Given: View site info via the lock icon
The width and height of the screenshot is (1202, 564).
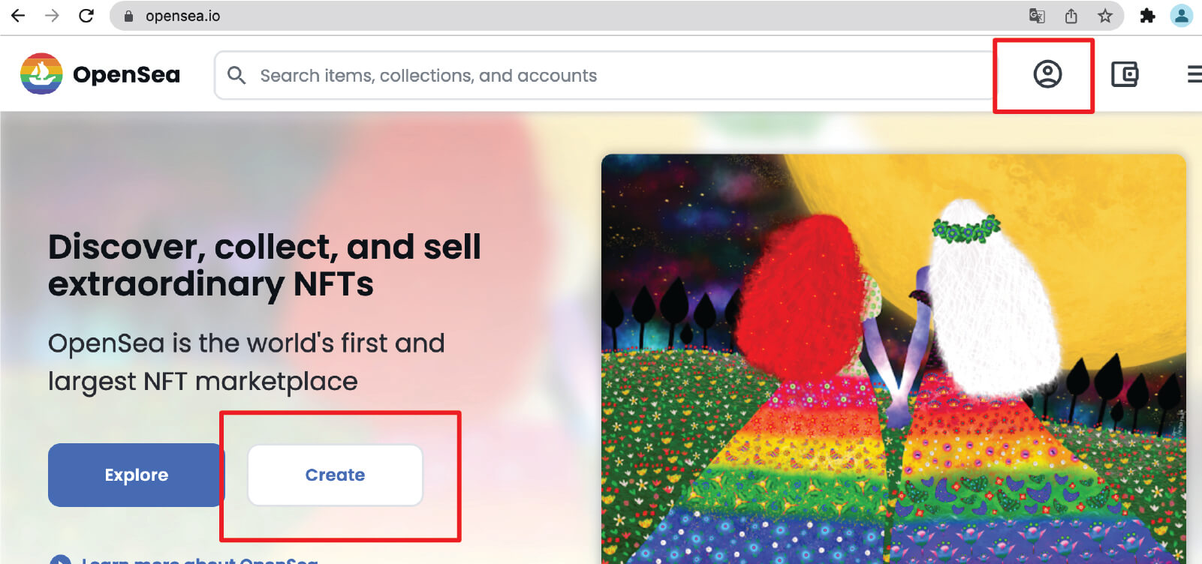Looking at the screenshot, I should tap(128, 16).
